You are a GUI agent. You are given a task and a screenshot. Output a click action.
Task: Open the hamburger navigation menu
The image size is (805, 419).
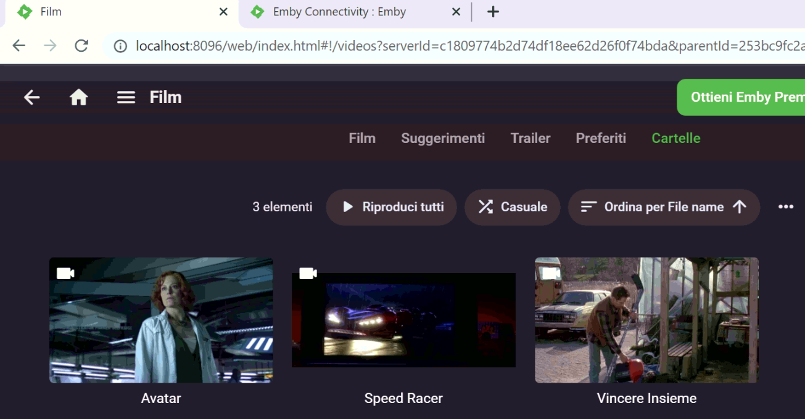(x=126, y=97)
